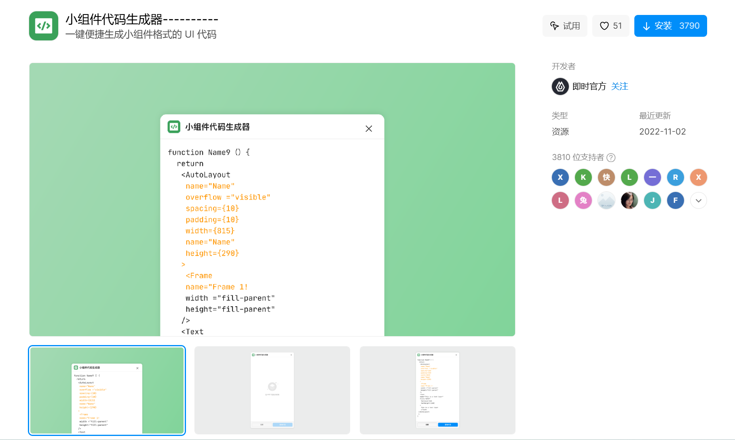Install the plugin via 安装 button
Screen dimensions: 735x440
[670, 26]
